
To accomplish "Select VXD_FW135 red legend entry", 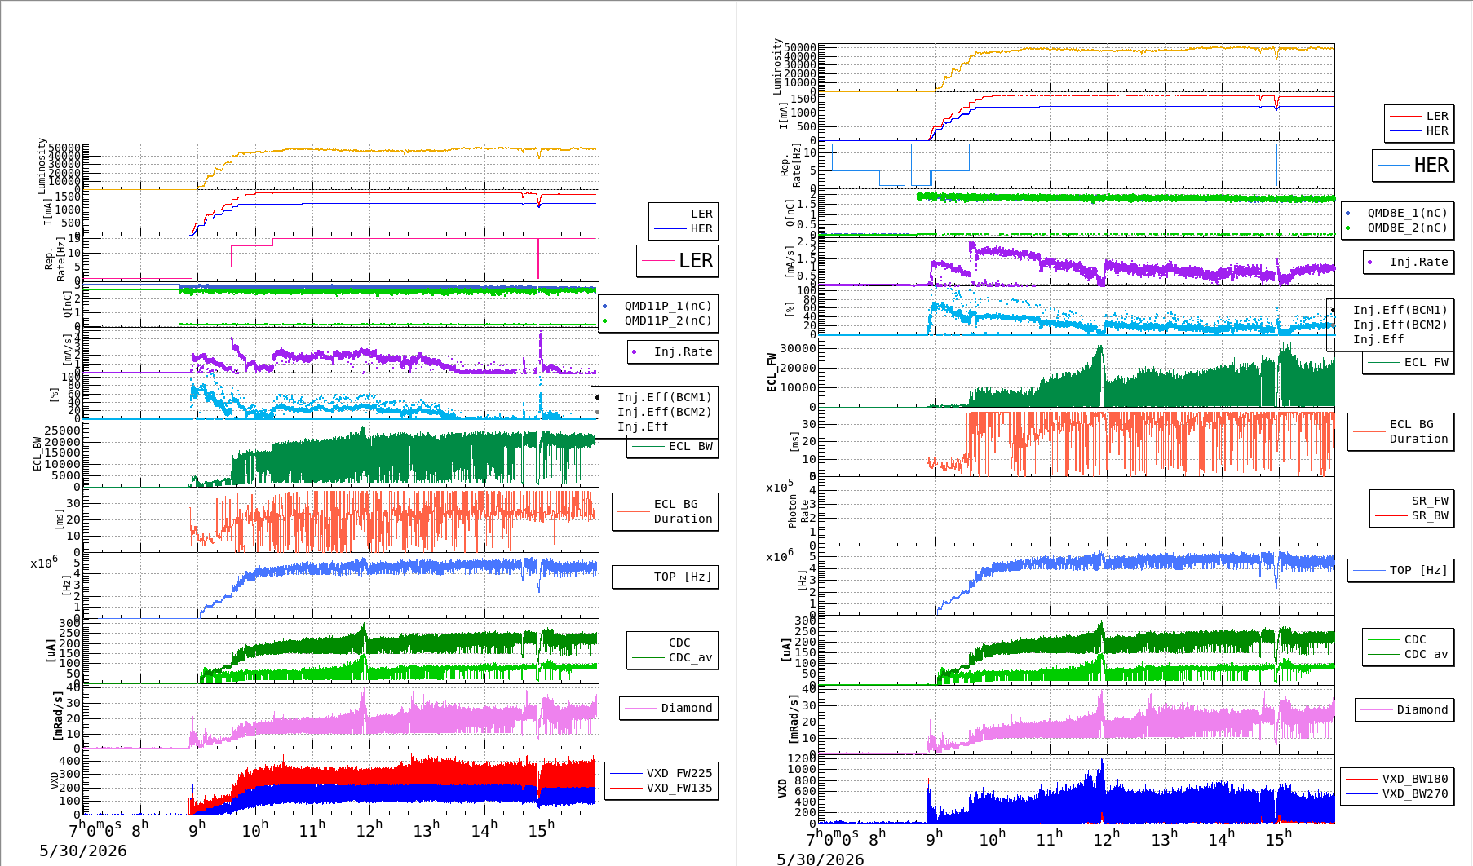I will (661, 788).
